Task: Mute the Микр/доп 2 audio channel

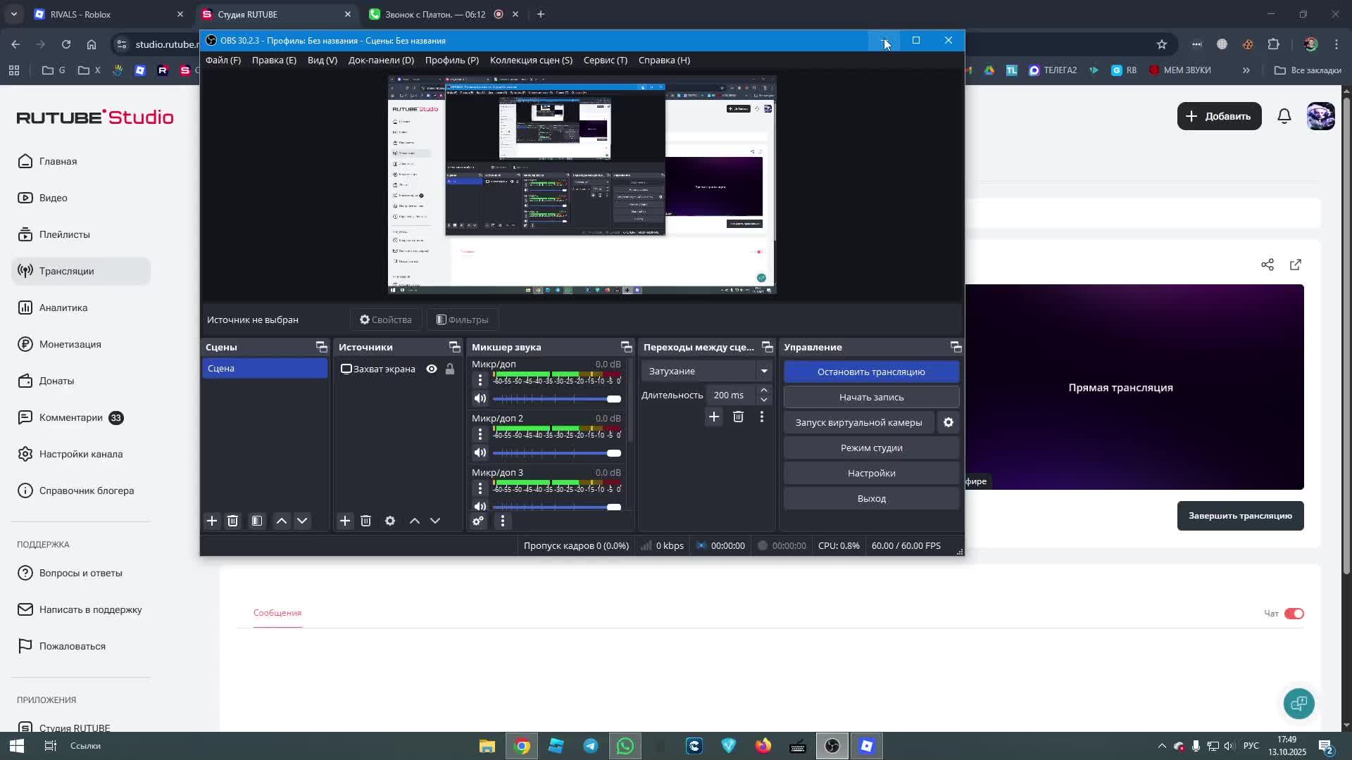Action: (480, 452)
